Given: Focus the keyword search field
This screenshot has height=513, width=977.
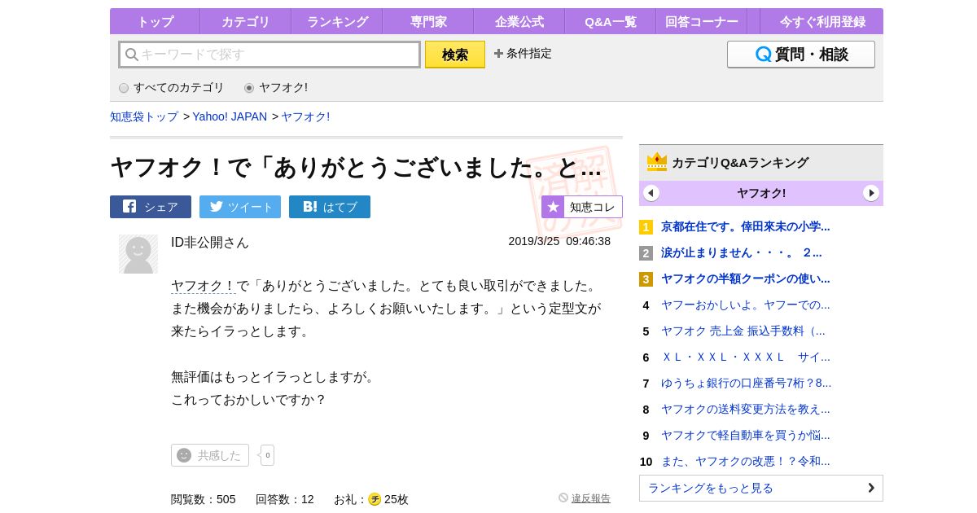Looking at the screenshot, I should (269, 55).
